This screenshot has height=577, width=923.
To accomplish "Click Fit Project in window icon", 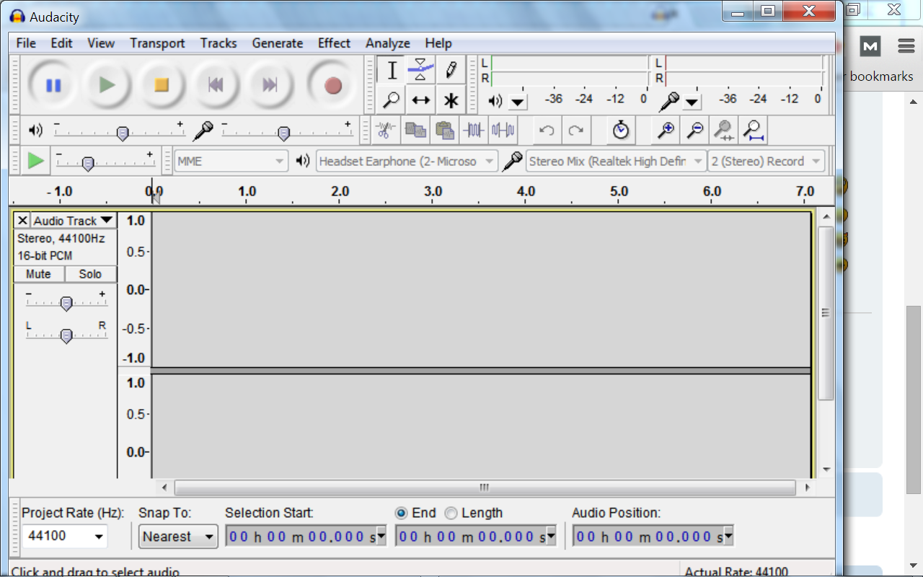I will coord(754,131).
